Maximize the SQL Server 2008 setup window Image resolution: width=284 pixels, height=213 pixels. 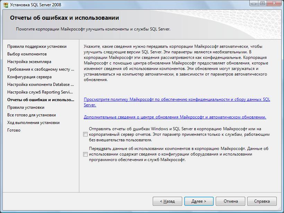coord(262,3)
